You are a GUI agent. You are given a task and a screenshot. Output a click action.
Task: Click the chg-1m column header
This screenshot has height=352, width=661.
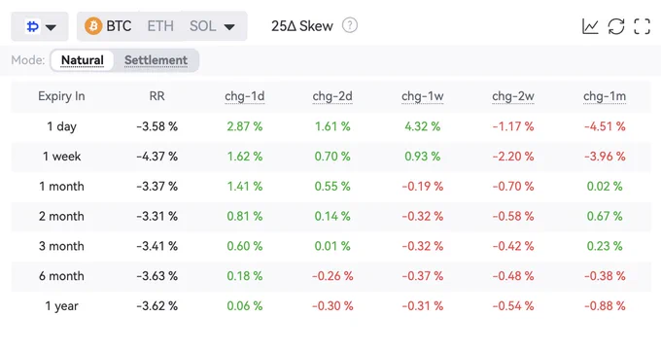coord(605,96)
